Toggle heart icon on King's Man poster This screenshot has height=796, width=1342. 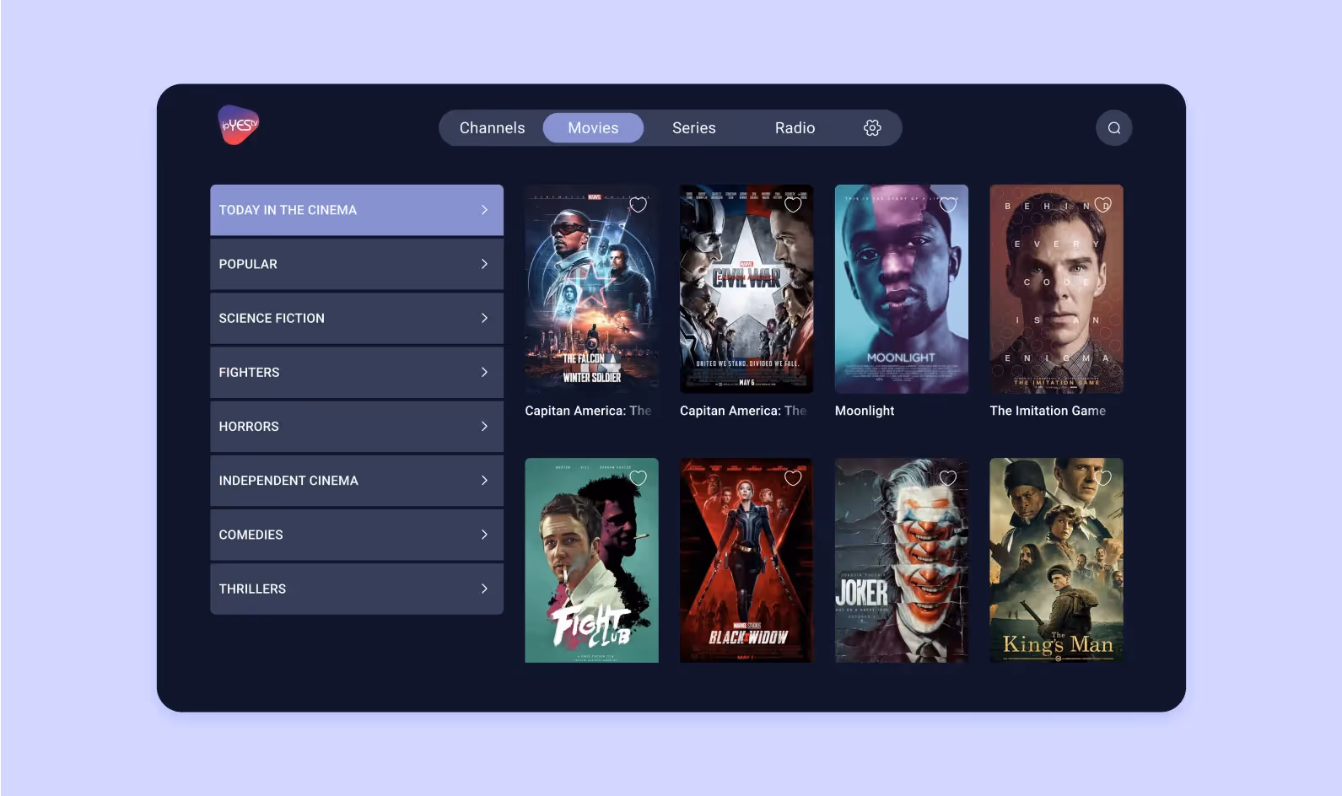pos(1102,478)
